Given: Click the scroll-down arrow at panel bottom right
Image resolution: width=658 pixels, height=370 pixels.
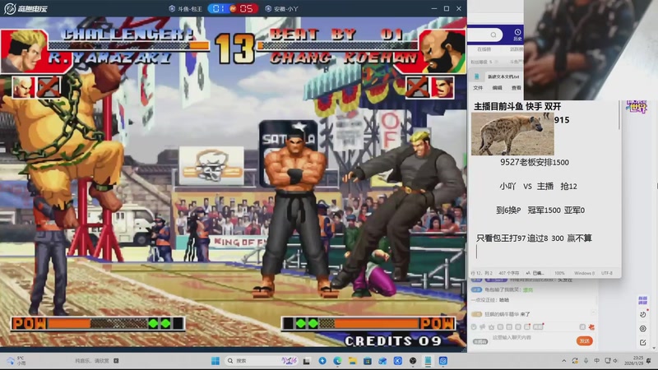Looking at the screenshot, I should coord(655,348).
